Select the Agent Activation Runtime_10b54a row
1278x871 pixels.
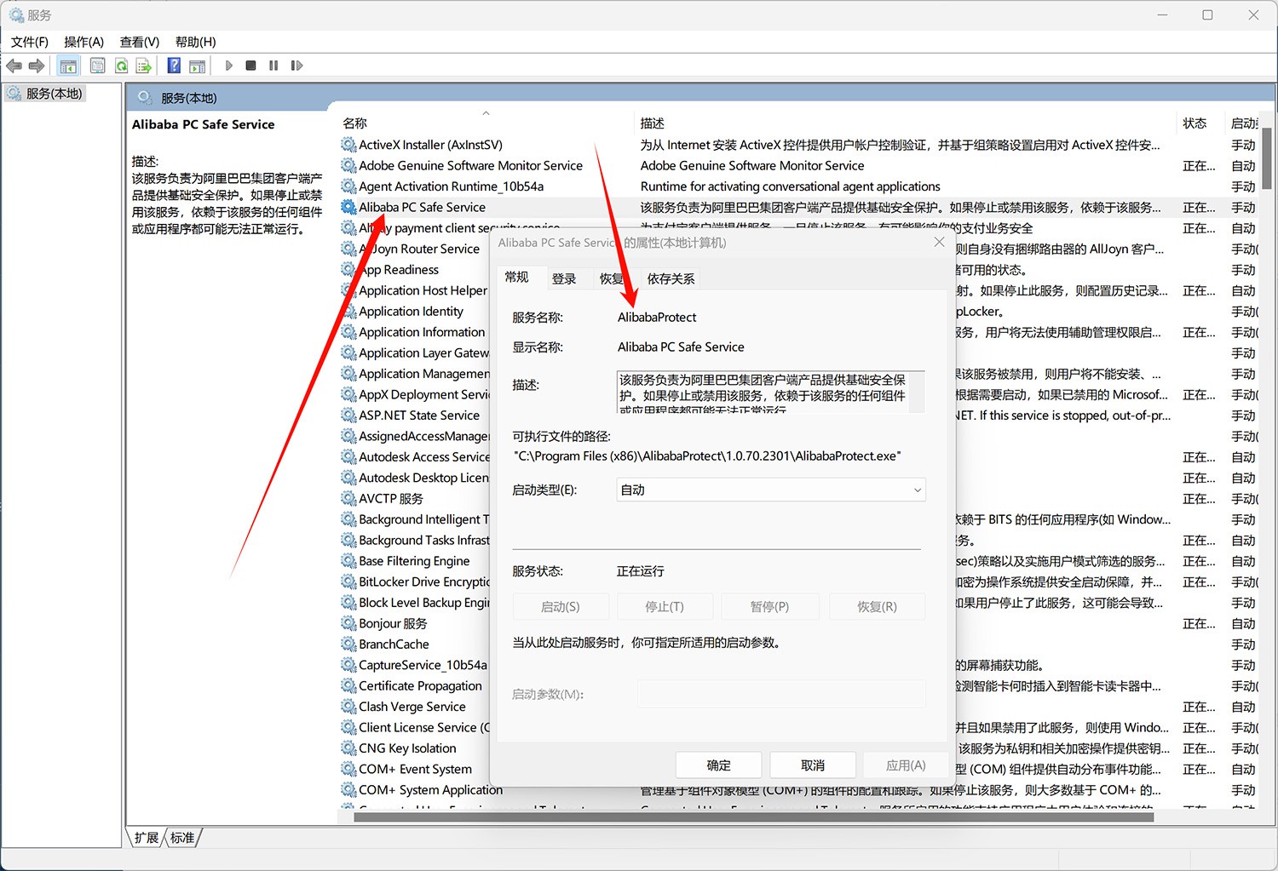[x=797, y=186]
